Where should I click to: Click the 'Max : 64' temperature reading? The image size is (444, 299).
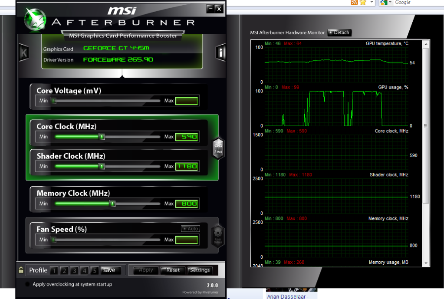pos(293,43)
